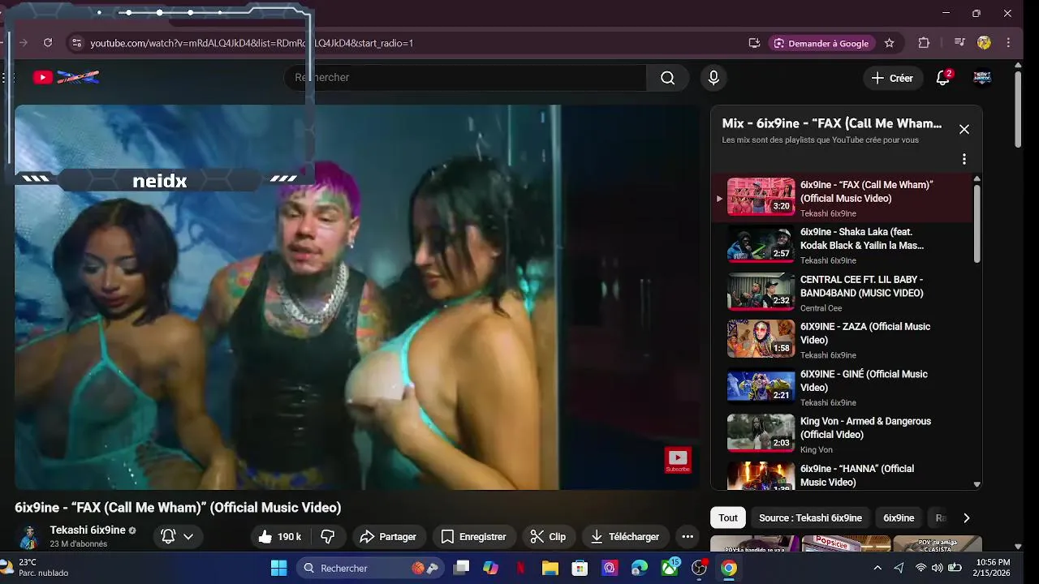This screenshot has height=584, width=1039.
Task: Open Microsoft Edge from taskbar
Action: [x=640, y=568]
